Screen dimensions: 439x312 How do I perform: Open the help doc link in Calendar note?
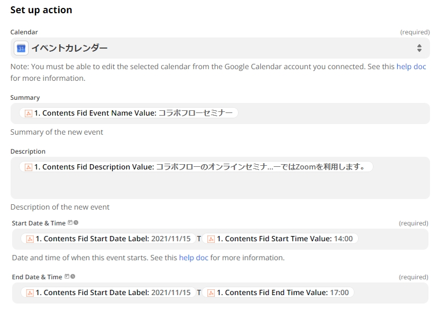click(x=411, y=67)
